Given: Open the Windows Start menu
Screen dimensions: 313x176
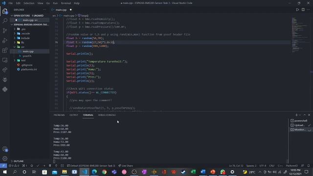Looking at the screenshot, I should coord(4,172).
